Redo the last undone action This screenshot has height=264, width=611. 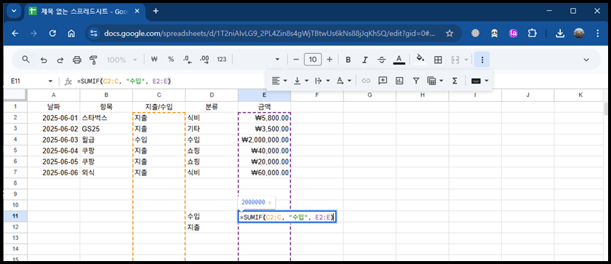tap(60, 60)
